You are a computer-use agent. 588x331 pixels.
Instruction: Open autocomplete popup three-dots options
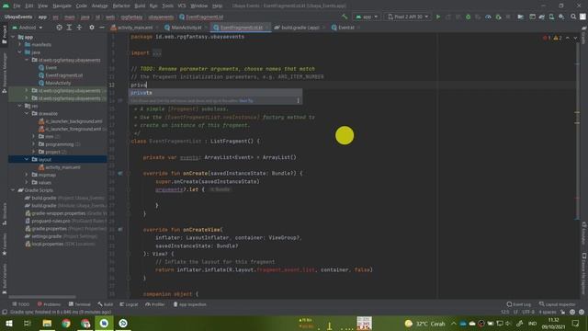coord(298,100)
